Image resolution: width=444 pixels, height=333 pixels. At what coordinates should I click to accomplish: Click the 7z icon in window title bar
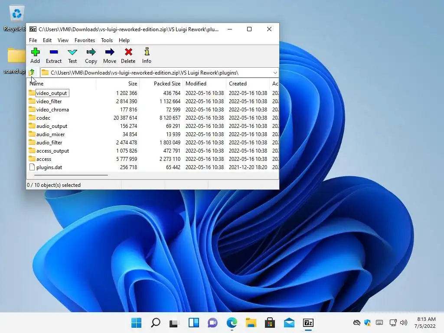pos(33,29)
